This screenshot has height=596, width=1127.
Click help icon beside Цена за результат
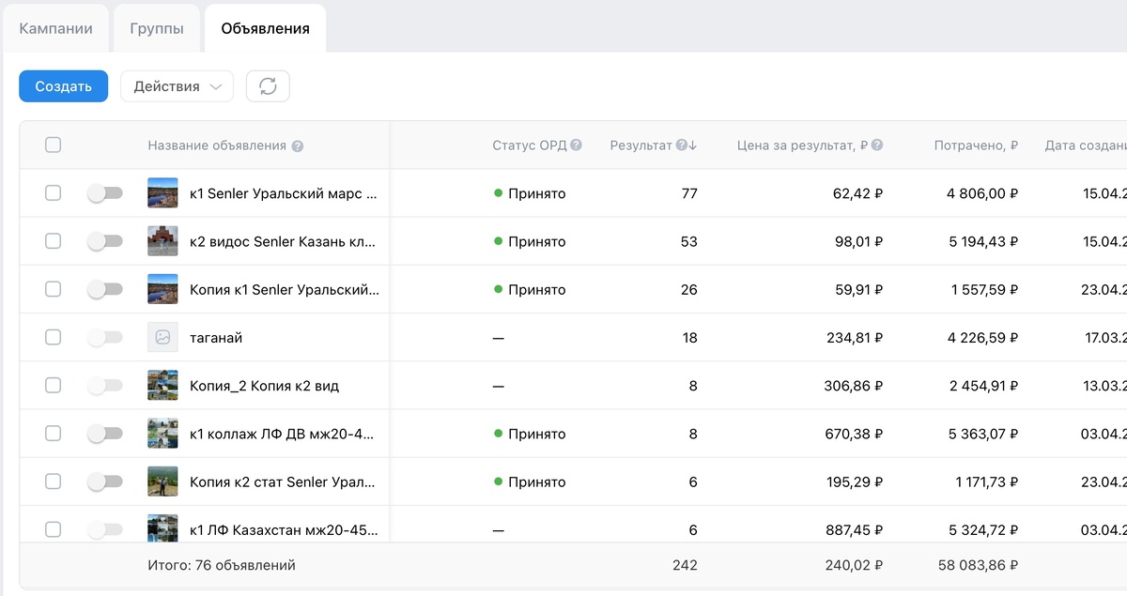coord(877,145)
